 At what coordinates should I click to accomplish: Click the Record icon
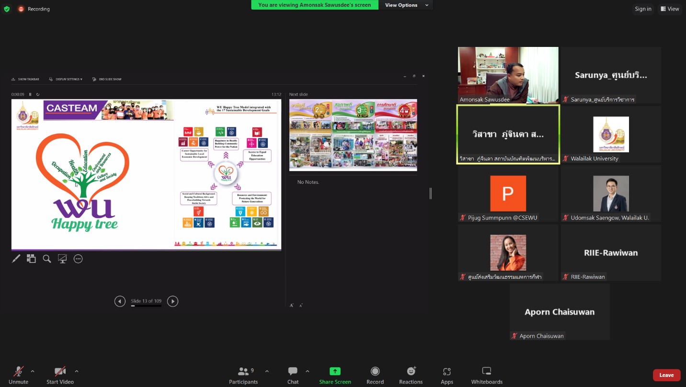375,372
